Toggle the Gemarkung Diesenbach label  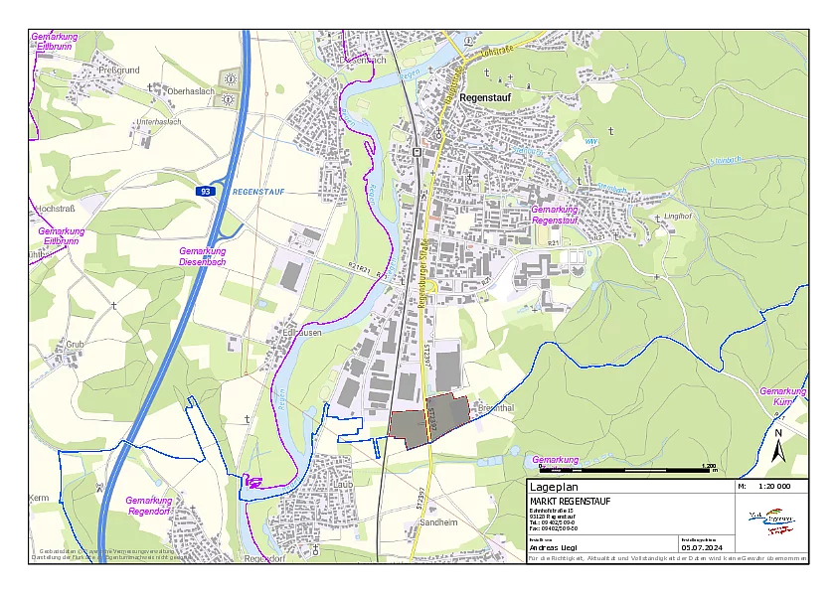click(x=204, y=254)
